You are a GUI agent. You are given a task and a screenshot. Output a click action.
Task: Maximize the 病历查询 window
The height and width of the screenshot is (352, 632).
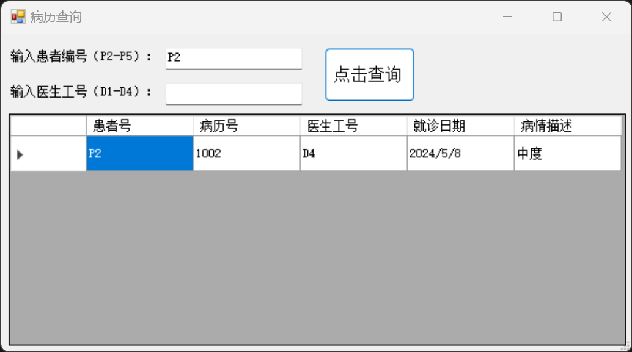click(557, 17)
